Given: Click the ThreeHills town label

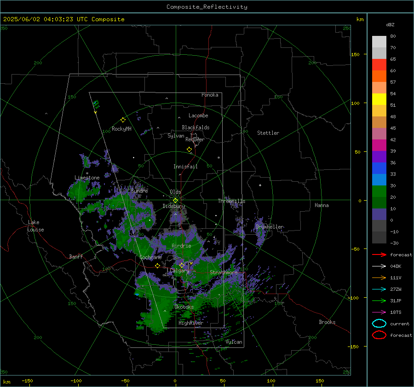Looking at the screenshot, I should [x=231, y=201].
